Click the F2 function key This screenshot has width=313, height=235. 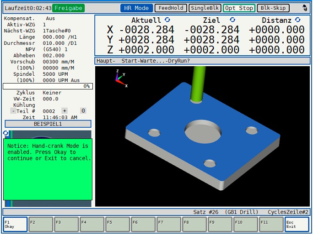[41, 225]
